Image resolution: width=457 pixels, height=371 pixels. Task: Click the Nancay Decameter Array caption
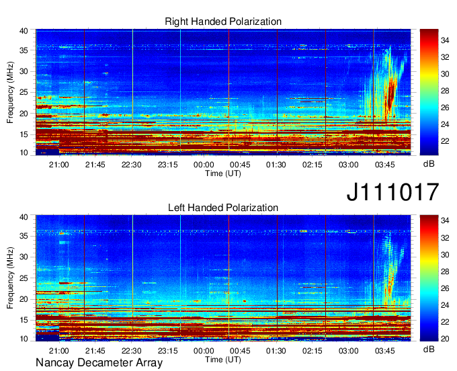coord(99,363)
